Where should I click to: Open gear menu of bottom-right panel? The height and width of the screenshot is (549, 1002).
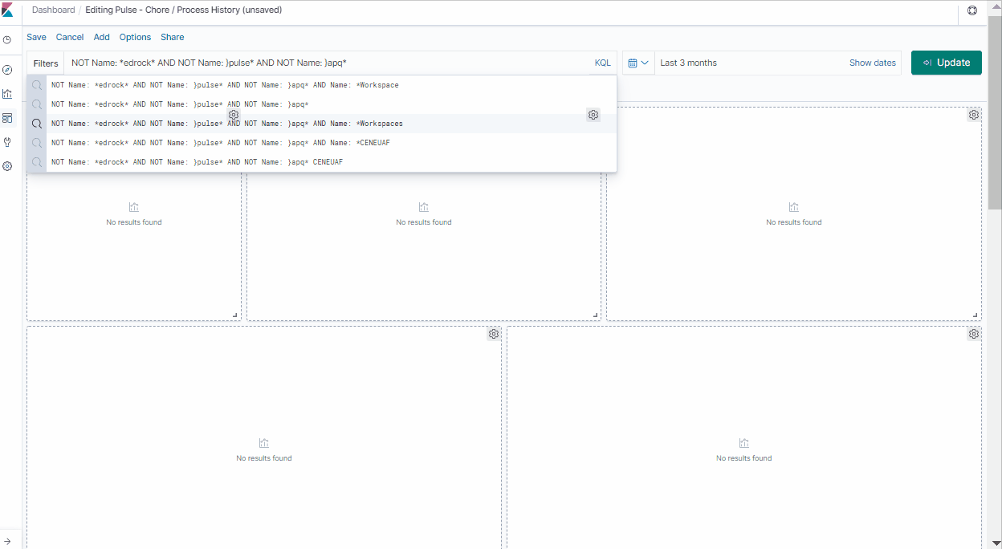coord(974,334)
